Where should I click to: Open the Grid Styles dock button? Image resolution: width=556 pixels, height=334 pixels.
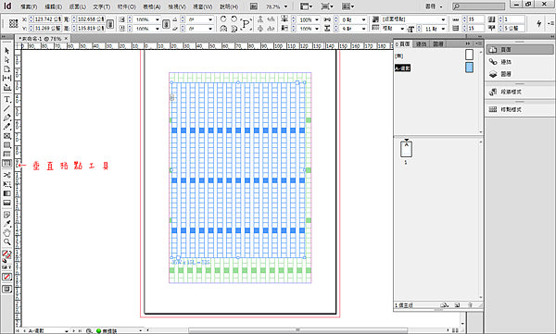(x=520, y=109)
